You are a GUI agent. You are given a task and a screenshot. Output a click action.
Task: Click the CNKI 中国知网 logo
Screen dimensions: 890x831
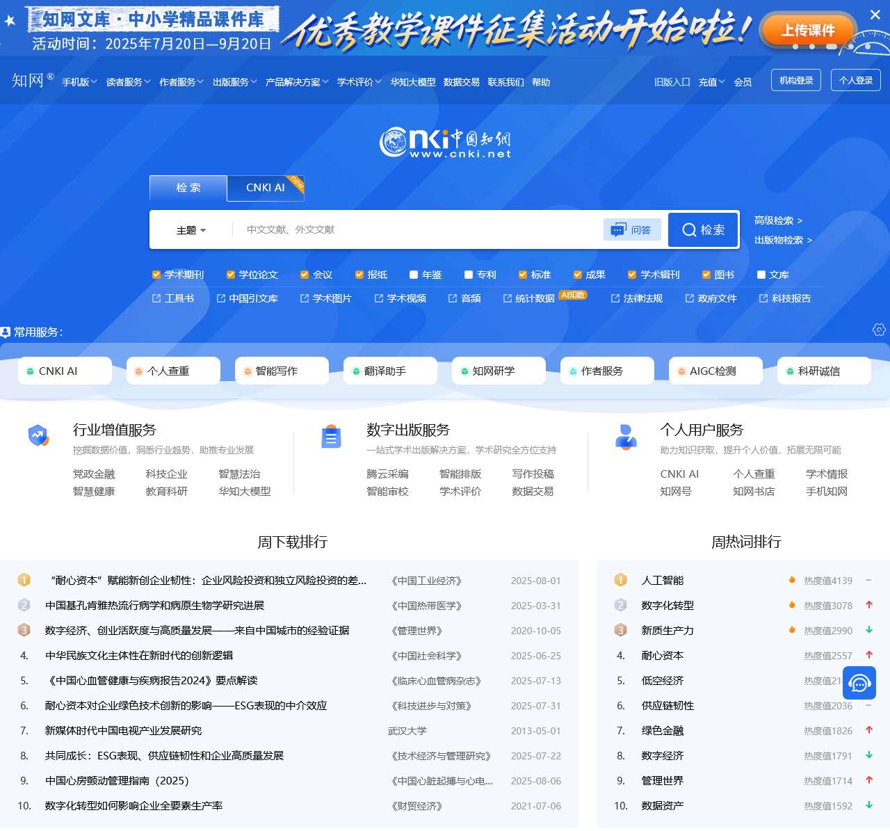coord(445,141)
